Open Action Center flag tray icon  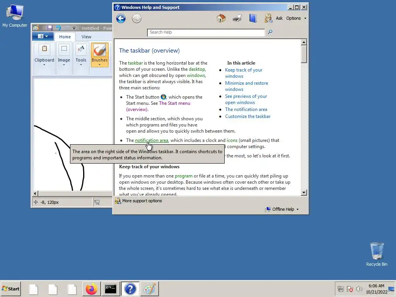pos(350,288)
